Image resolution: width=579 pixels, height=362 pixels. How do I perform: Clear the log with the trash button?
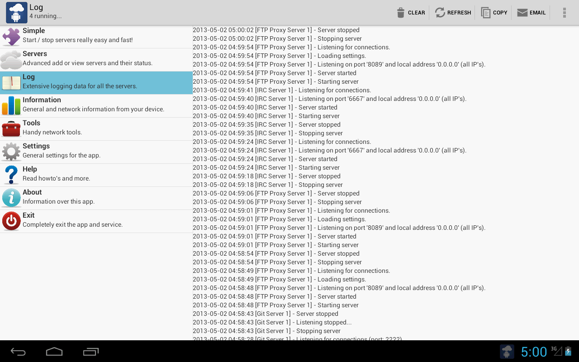411,13
